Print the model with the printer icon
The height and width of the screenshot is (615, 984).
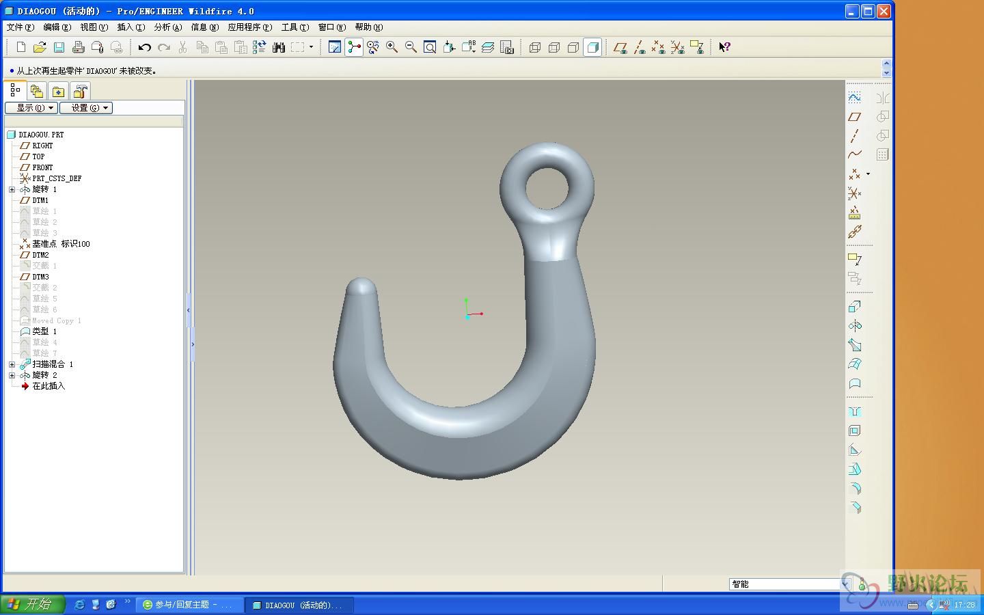point(78,47)
